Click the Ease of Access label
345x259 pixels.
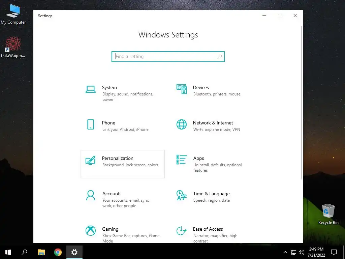tap(208, 229)
